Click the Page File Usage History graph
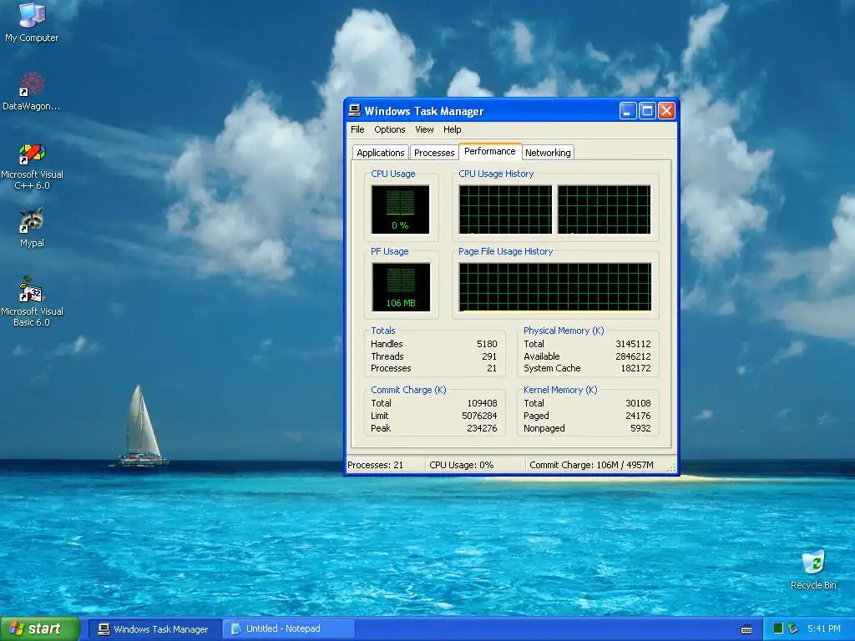Screen dimensions: 855x641 click(555, 287)
